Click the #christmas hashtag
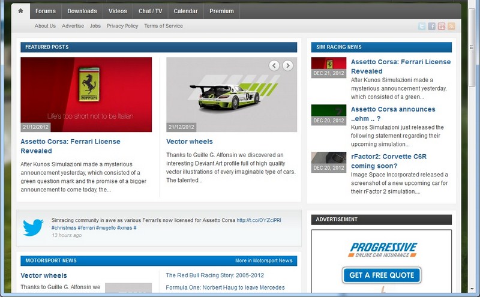This screenshot has height=297, width=480. pyautogui.click(x=64, y=228)
